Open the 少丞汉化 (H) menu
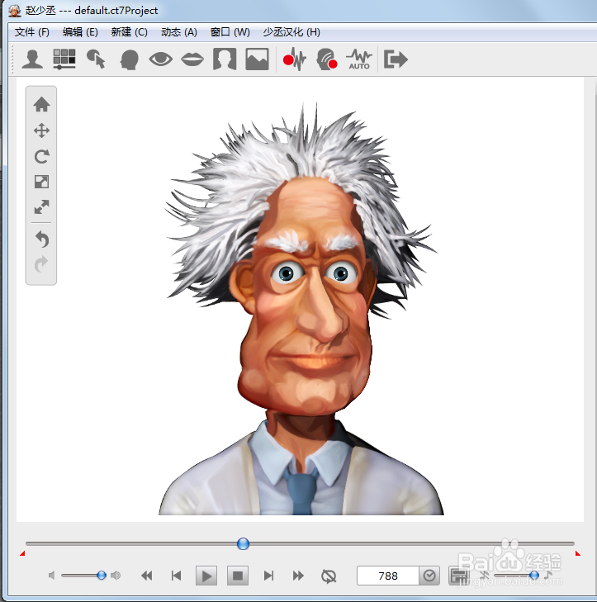Screen dimensions: 597x602 pos(291,32)
